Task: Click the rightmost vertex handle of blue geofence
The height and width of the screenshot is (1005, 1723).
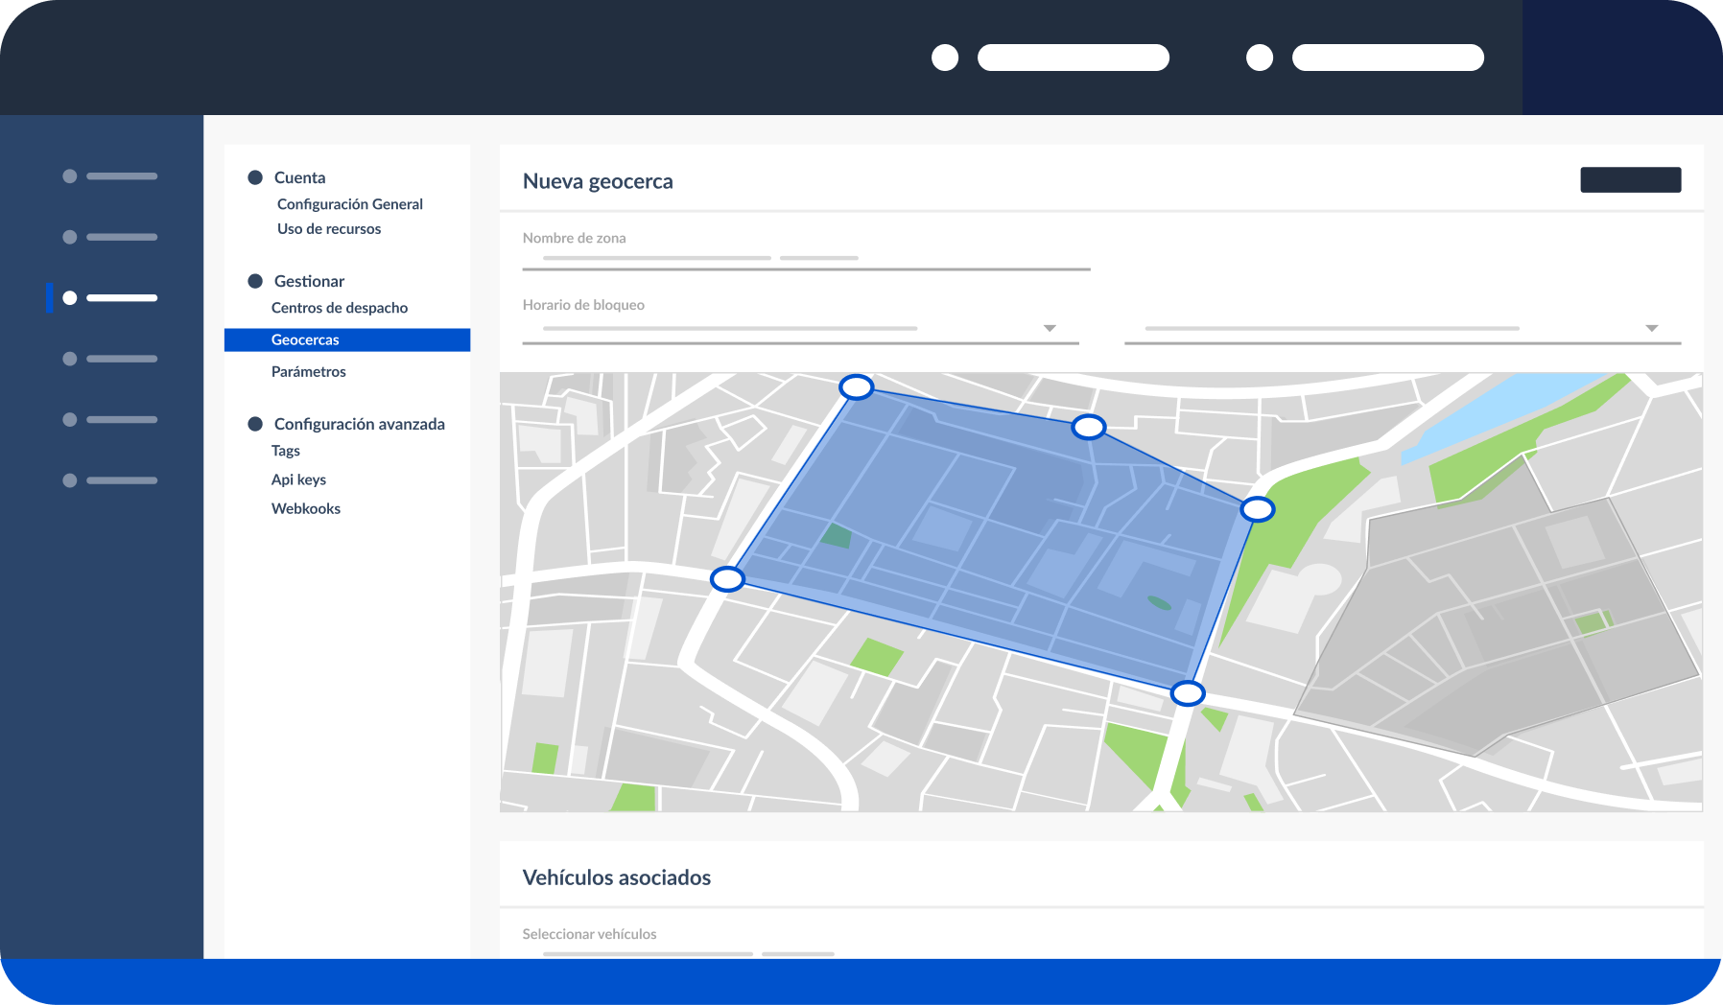Action: click(x=1257, y=509)
